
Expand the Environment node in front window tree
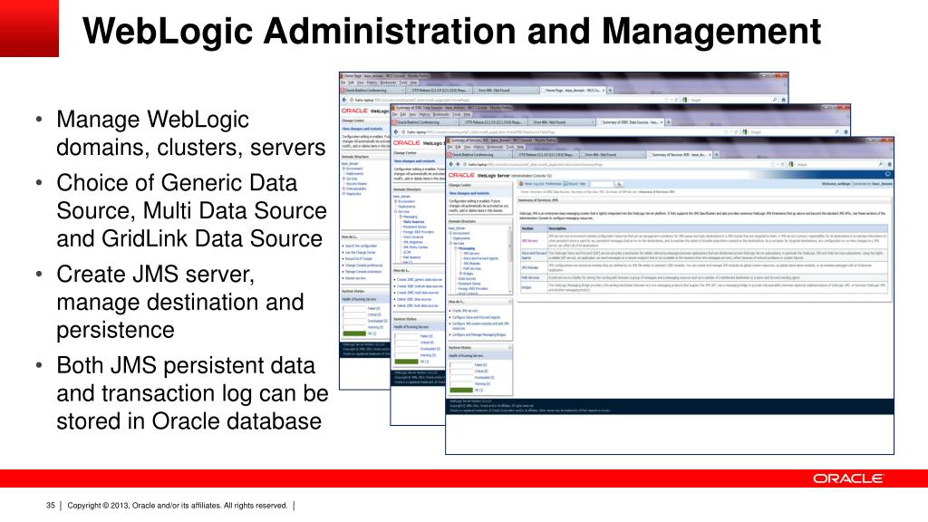(x=451, y=233)
